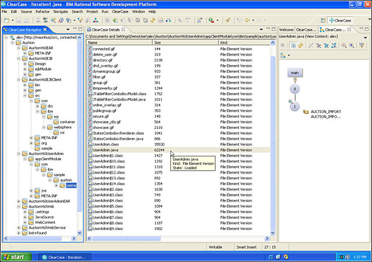The image size is (372, 262).
Task: Click the magnifier search icon in main toolbar
Action: point(53,20)
